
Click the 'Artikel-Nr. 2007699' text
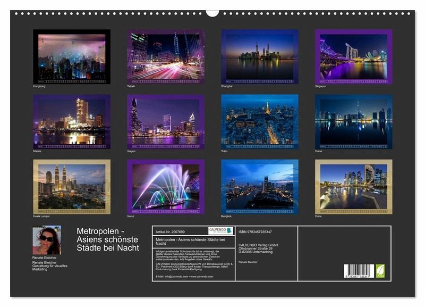[x=170, y=232]
